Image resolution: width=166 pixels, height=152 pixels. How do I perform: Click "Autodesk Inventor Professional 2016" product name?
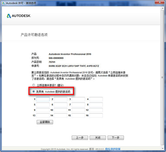click(x=70, y=54)
